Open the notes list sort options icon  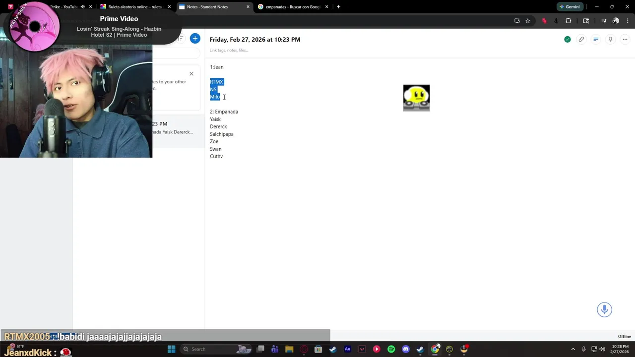coord(181,39)
